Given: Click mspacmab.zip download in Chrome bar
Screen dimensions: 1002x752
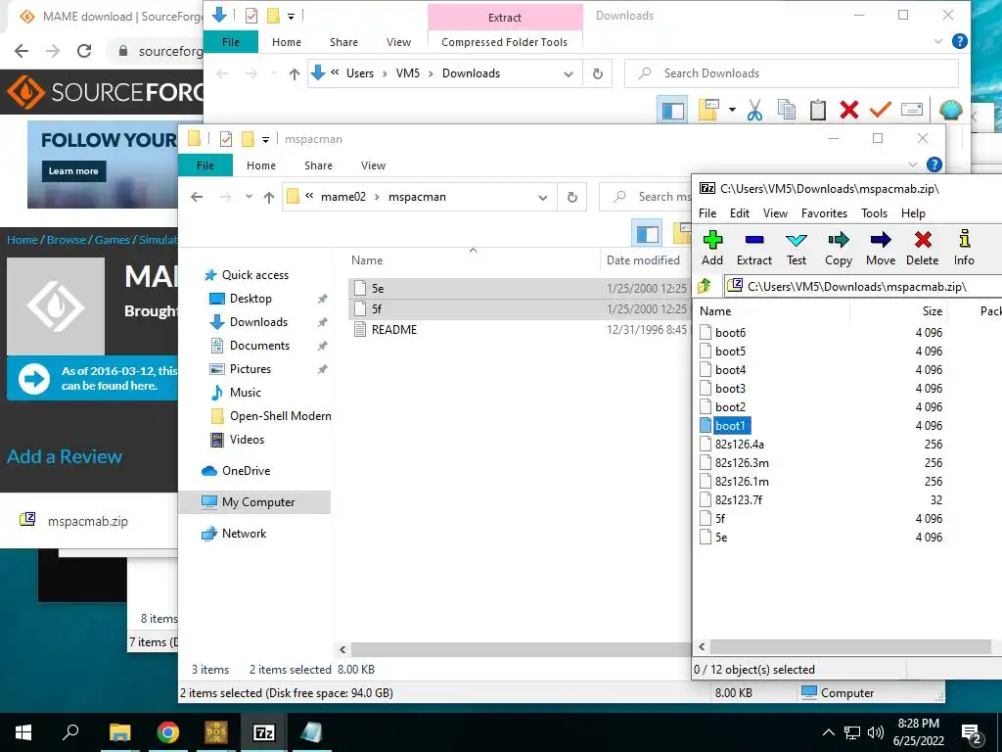Looking at the screenshot, I should [87, 521].
